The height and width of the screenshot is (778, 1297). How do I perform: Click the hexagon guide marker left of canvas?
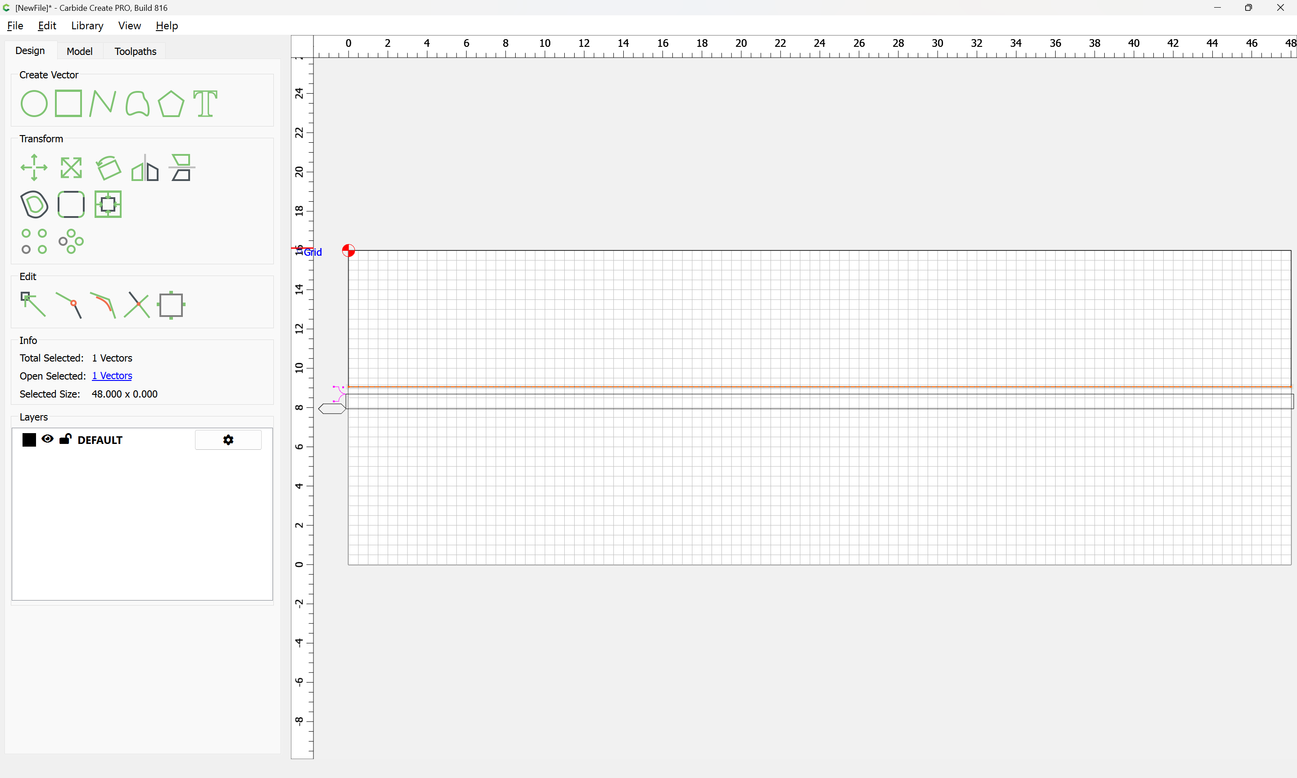pyautogui.click(x=332, y=409)
